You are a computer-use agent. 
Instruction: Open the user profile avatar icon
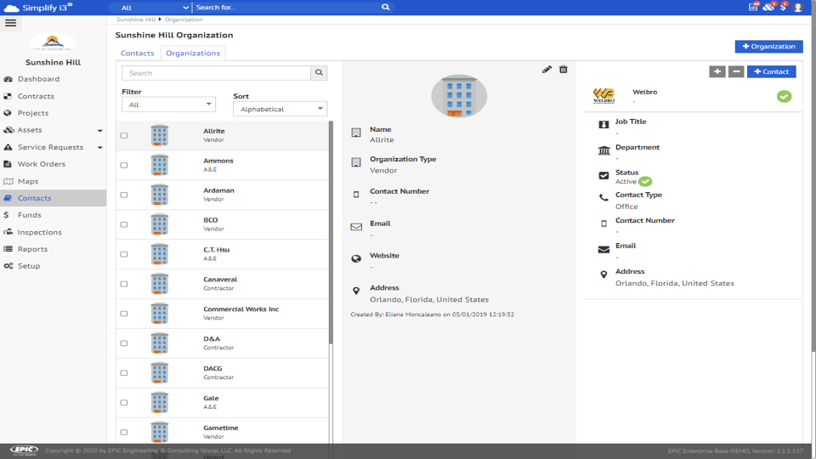click(798, 8)
